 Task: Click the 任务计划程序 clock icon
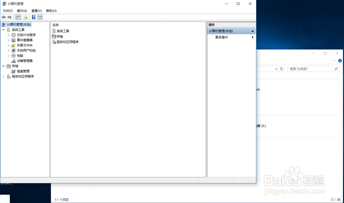coord(14,35)
